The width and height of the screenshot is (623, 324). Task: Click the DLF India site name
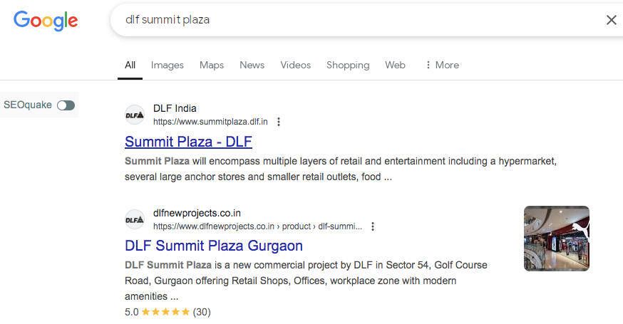tap(175, 108)
